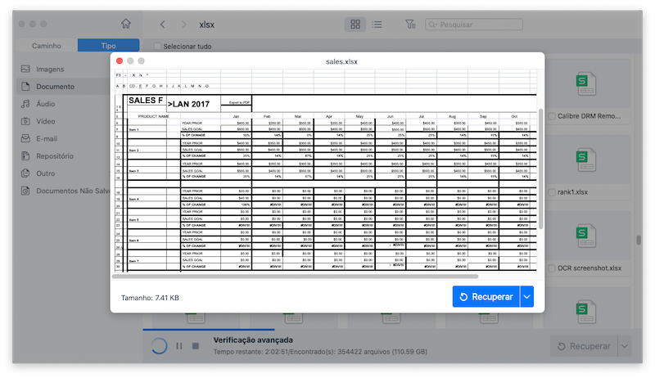Image resolution: width=655 pixels, height=378 pixels.
Task: Stop the advanced scan
Action: point(196,346)
